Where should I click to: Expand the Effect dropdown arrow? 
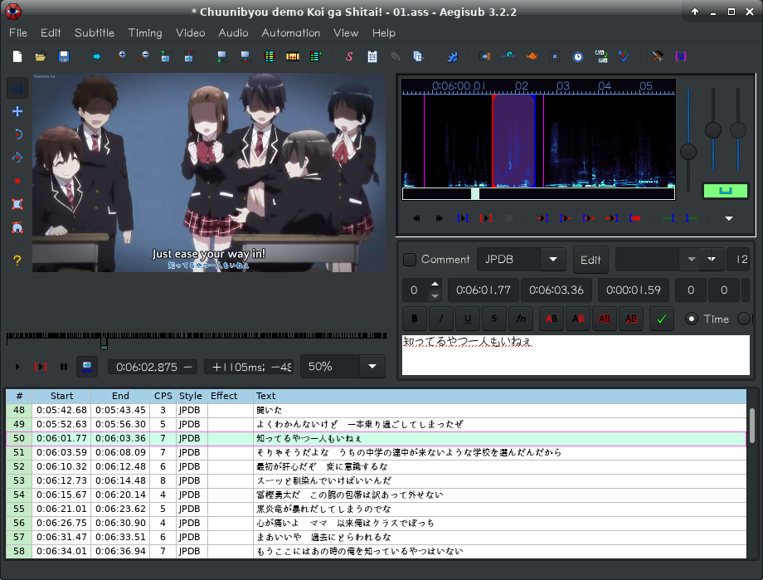click(712, 260)
